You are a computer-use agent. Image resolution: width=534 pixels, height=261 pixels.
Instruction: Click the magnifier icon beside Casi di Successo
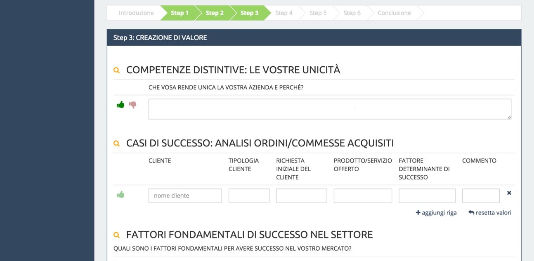click(x=116, y=144)
